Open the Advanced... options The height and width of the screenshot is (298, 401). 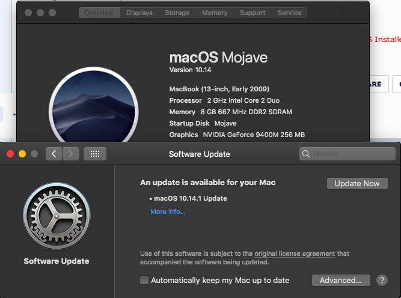coord(341,281)
